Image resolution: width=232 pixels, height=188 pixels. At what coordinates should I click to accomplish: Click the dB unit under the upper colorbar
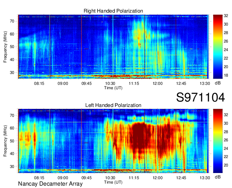click(x=218, y=83)
